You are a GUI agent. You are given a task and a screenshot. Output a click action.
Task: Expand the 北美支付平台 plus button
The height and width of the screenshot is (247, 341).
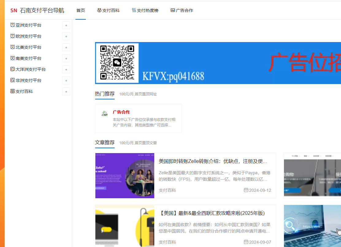tap(66, 48)
